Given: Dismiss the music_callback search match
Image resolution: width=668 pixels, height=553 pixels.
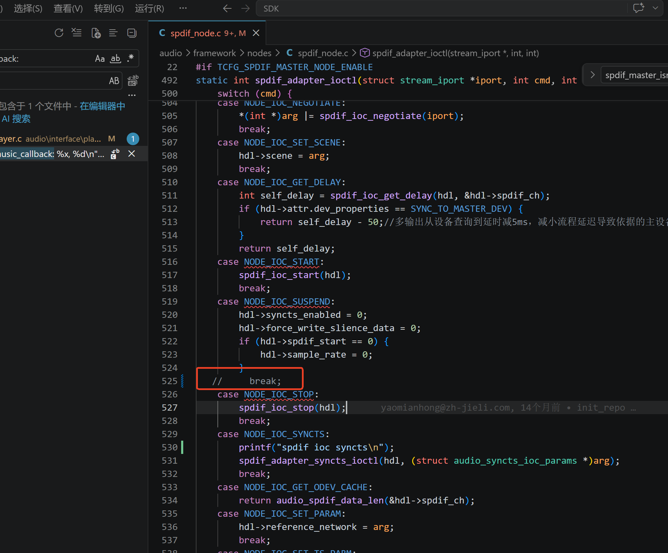Looking at the screenshot, I should (132, 154).
